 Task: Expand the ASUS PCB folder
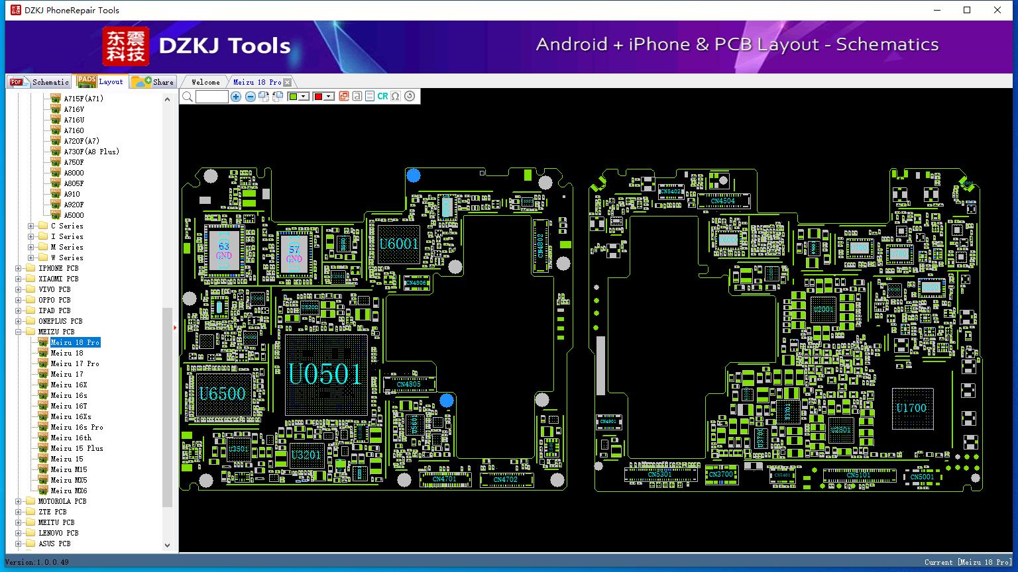pyautogui.click(x=19, y=544)
